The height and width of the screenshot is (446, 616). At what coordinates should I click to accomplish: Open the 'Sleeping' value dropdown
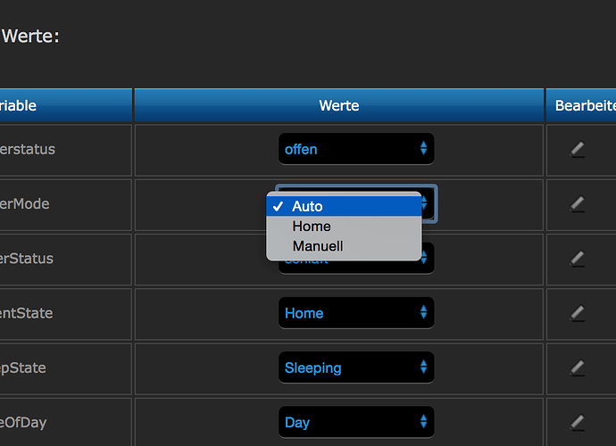pyautogui.click(x=356, y=368)
